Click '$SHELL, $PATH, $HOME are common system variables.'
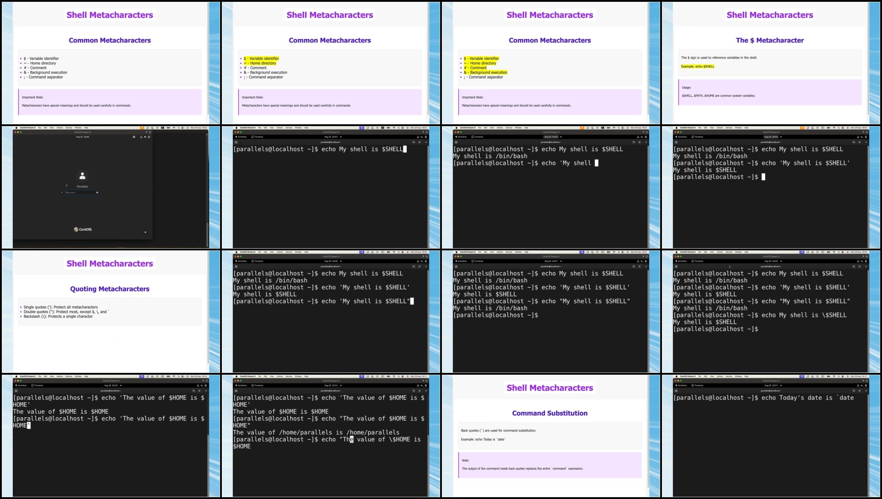This screenshot has height=499, width=882. tap(718, 96)
